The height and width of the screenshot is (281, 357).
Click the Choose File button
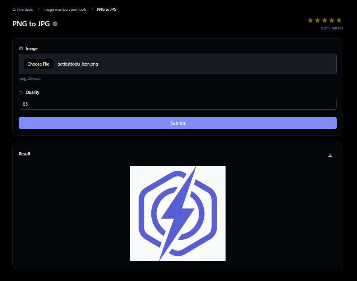38,64
